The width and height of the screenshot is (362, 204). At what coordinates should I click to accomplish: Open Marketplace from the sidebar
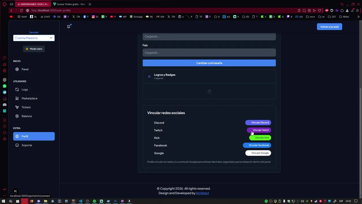pos(34,98)
